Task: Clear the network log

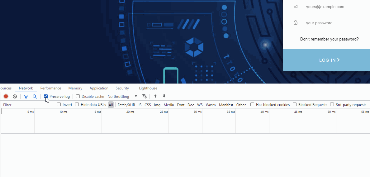Action: click(x=15, y=96)
